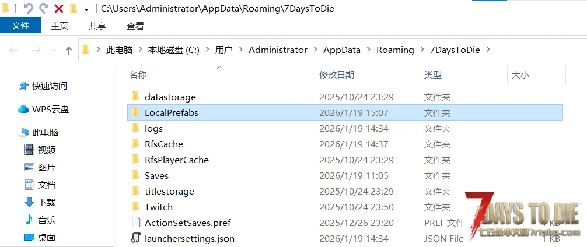Open the 共享 ribbon tab
This screenshot has width=587, height=247.
click(x=97, y=26)
